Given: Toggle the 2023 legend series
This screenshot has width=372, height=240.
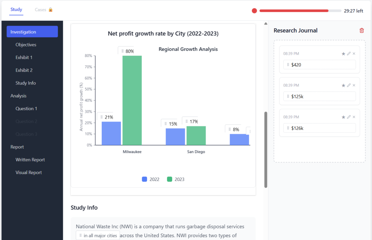Looking at the screenshot, I should tap(175, 179).
